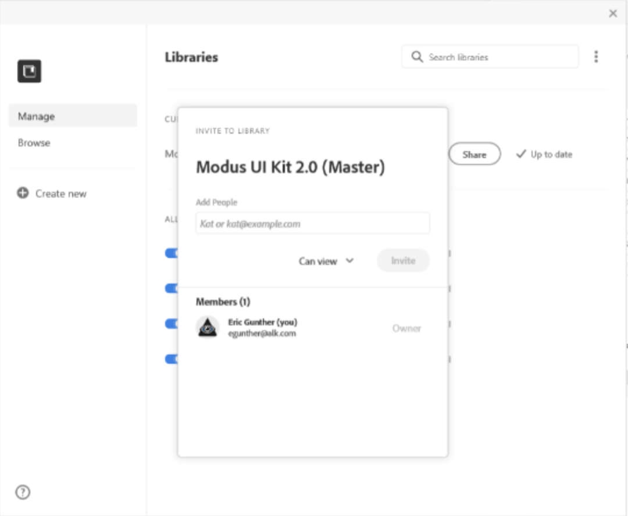Click the Libraries app logo icon
Viewport: 628px width, 516px height.
pos(29,71)
